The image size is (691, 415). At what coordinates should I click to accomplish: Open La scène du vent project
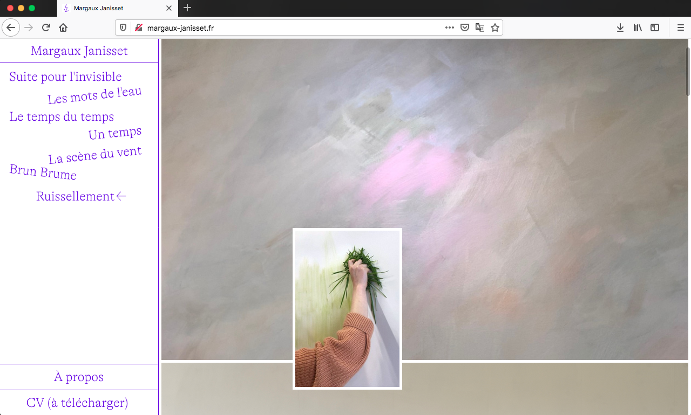pos(95,155)
